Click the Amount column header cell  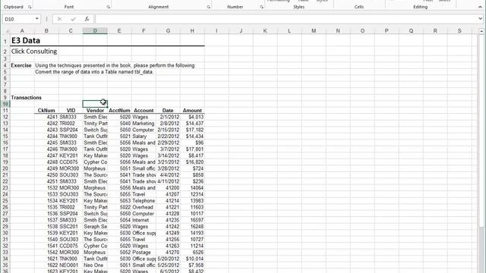point(192,111)
